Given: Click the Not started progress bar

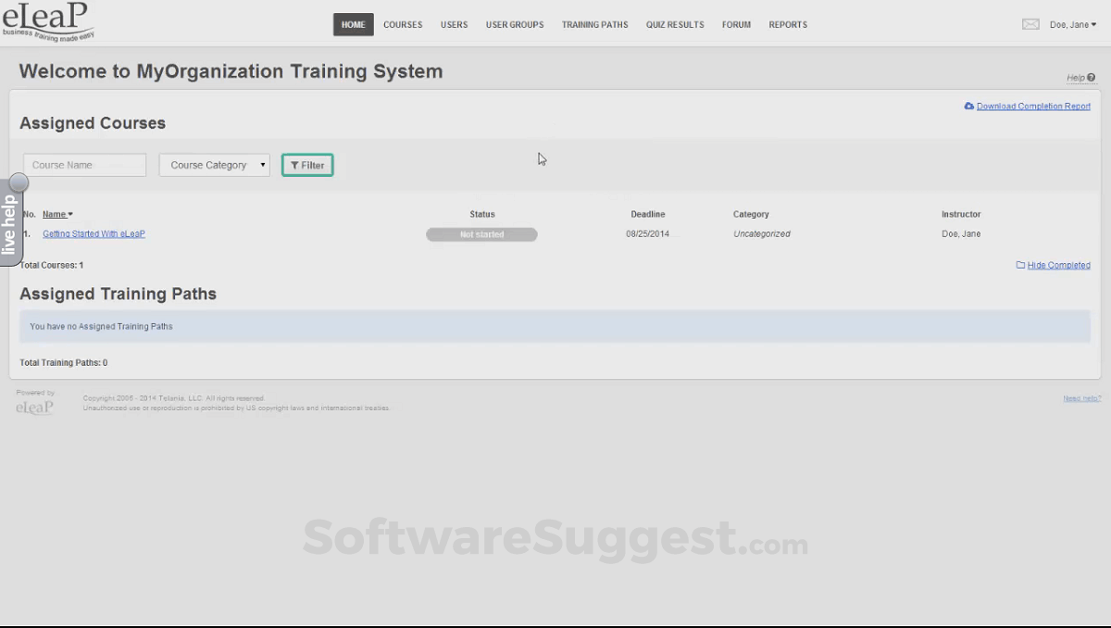Looking at the screenshot, I should 481,233.
